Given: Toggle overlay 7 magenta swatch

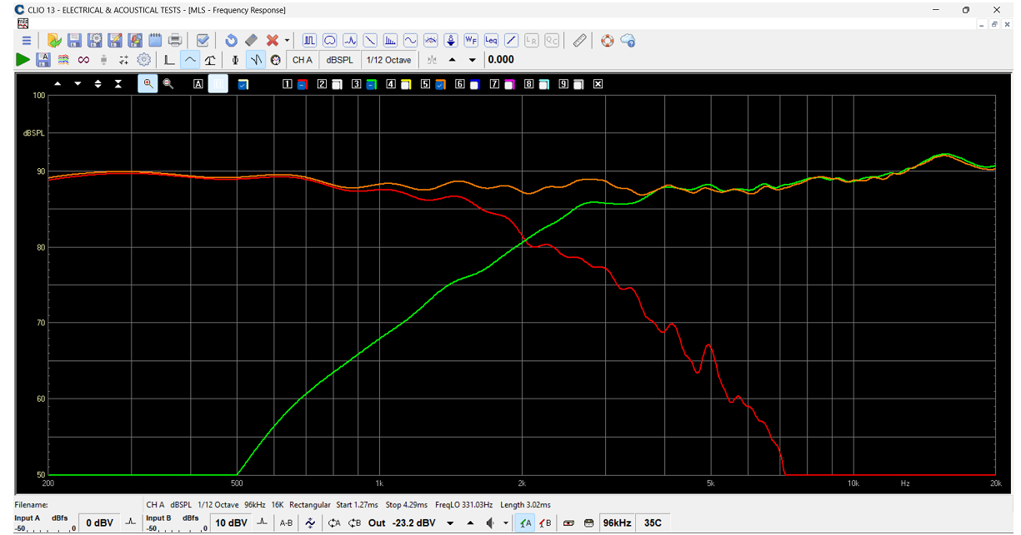Looking at the screenshot, I should (x=508, y=84).
